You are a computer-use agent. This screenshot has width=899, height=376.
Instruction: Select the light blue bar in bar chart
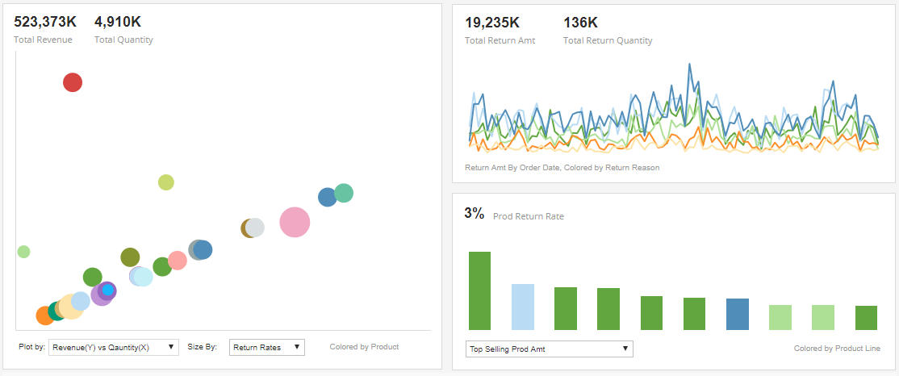pyautogui.click(x=523, y=307)
